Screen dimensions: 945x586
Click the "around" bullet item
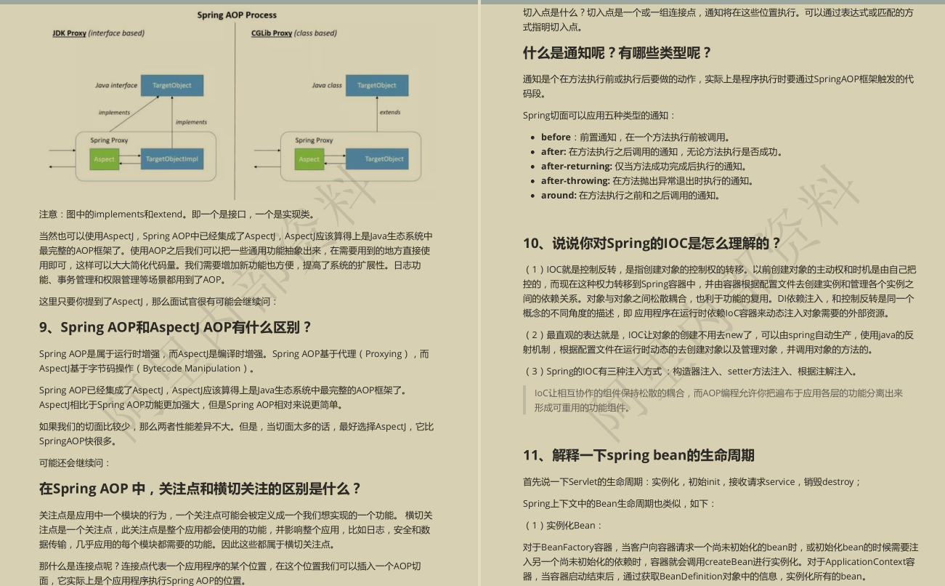pos(631,196)
